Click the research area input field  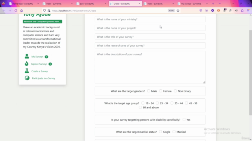click(150, 45)
